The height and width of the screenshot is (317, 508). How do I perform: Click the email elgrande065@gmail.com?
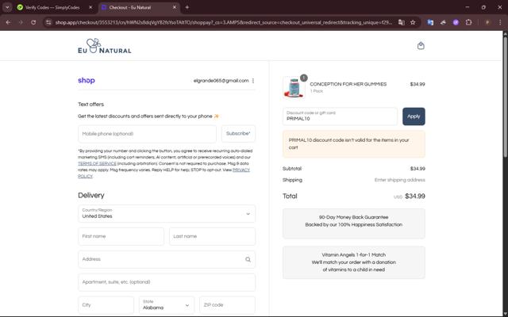click(x=221, y=81)
